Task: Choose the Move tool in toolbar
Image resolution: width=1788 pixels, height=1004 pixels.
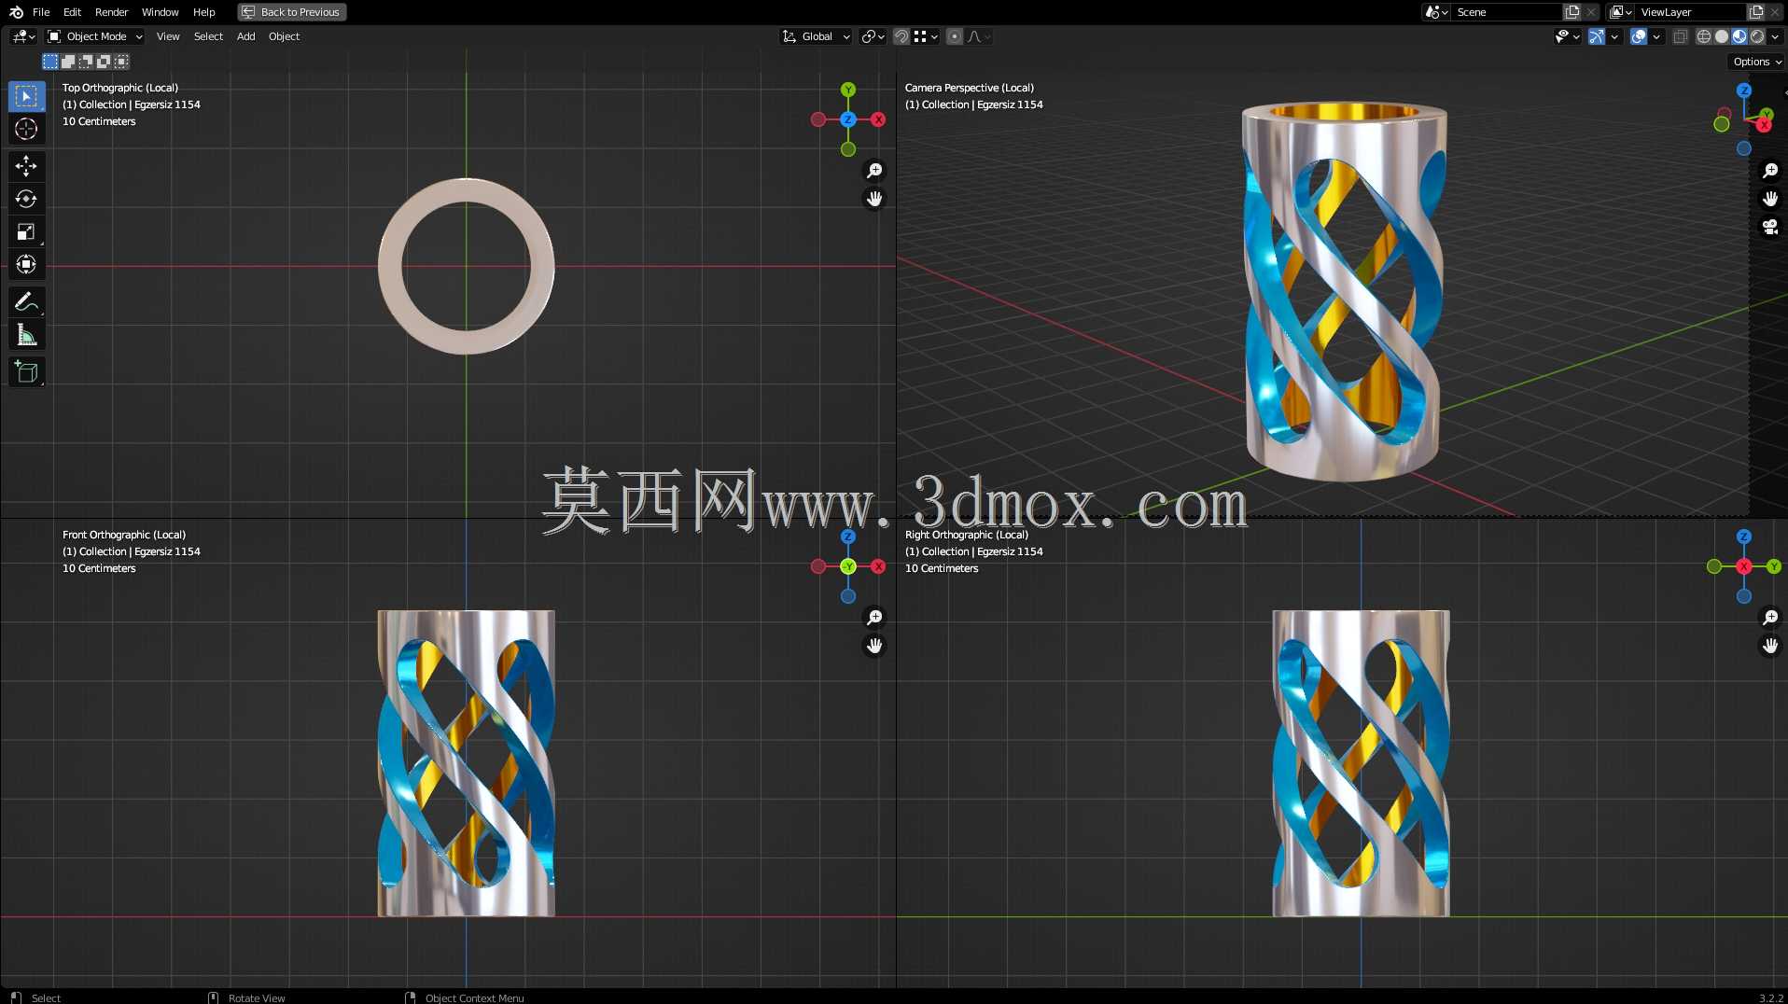Action: click(x=26, y=166)
